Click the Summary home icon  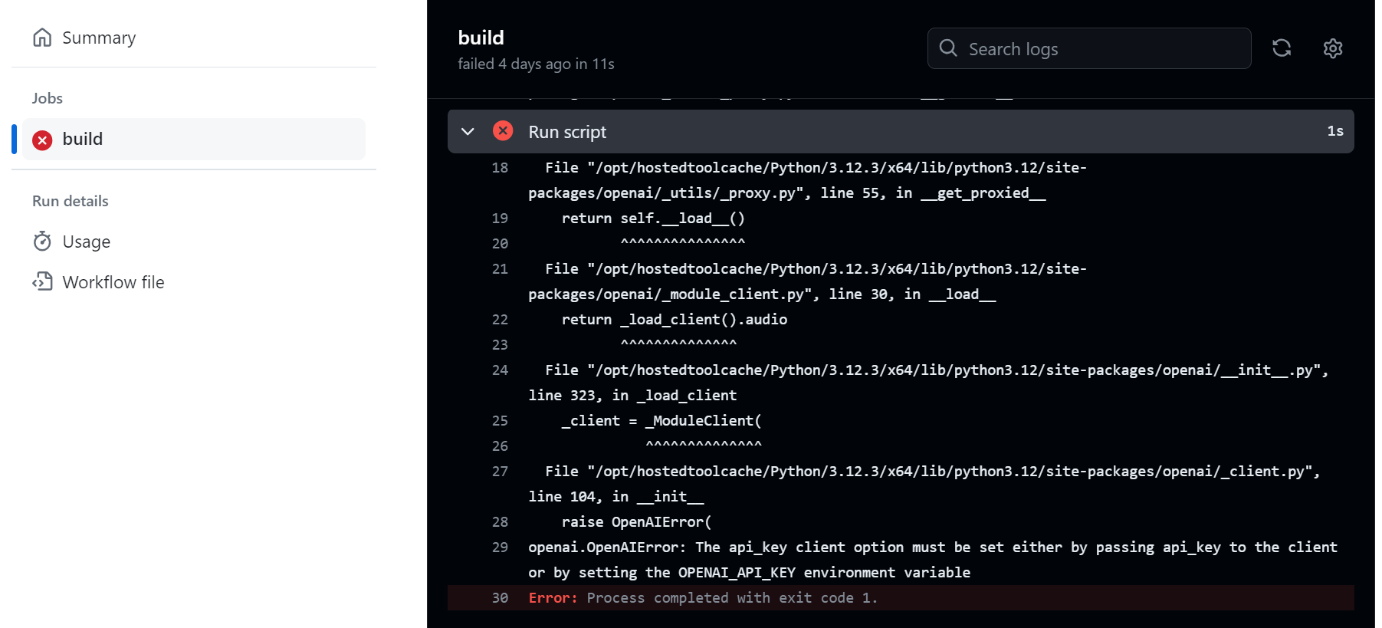click(42, 38)
